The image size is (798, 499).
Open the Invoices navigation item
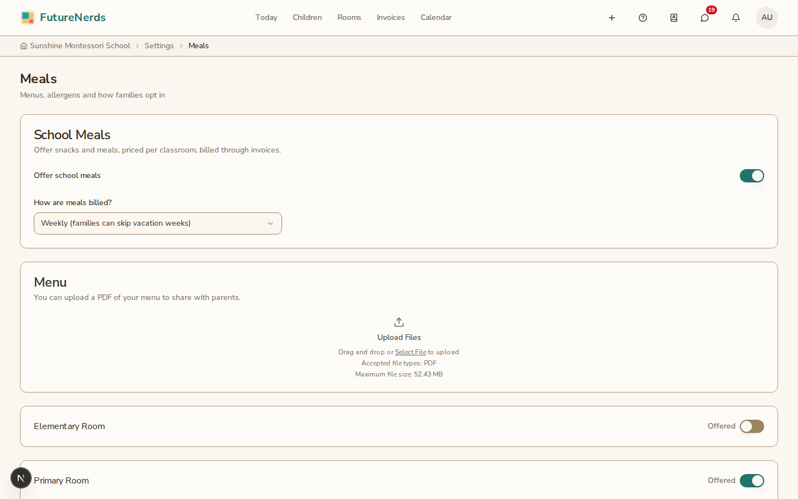(x=391, y=18)
